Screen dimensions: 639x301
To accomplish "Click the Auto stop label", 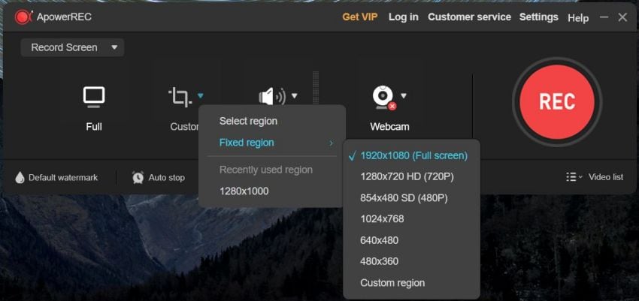I will coord(166,178).
